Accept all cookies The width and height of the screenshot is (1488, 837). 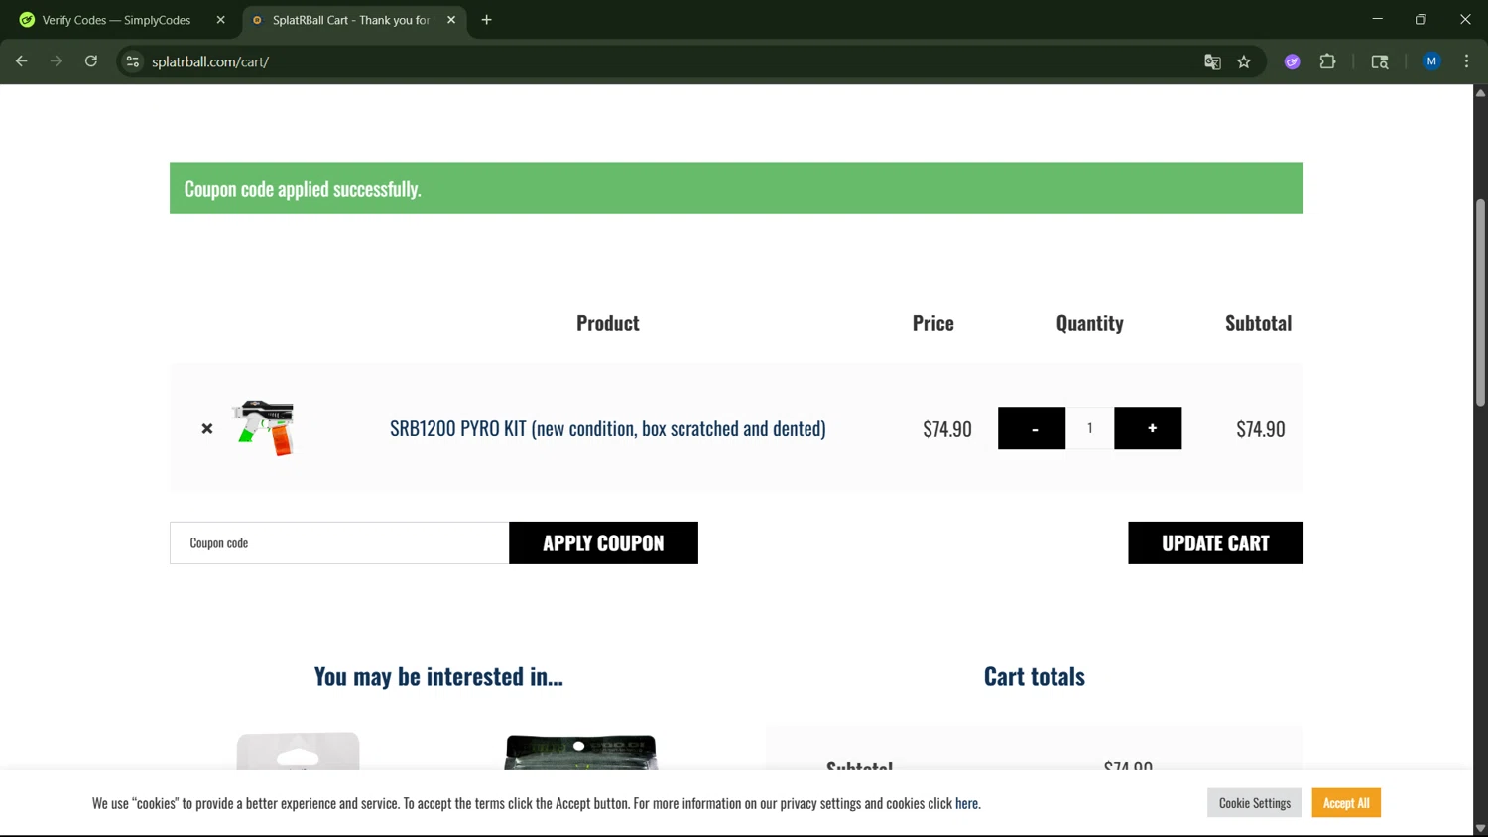1346,803
